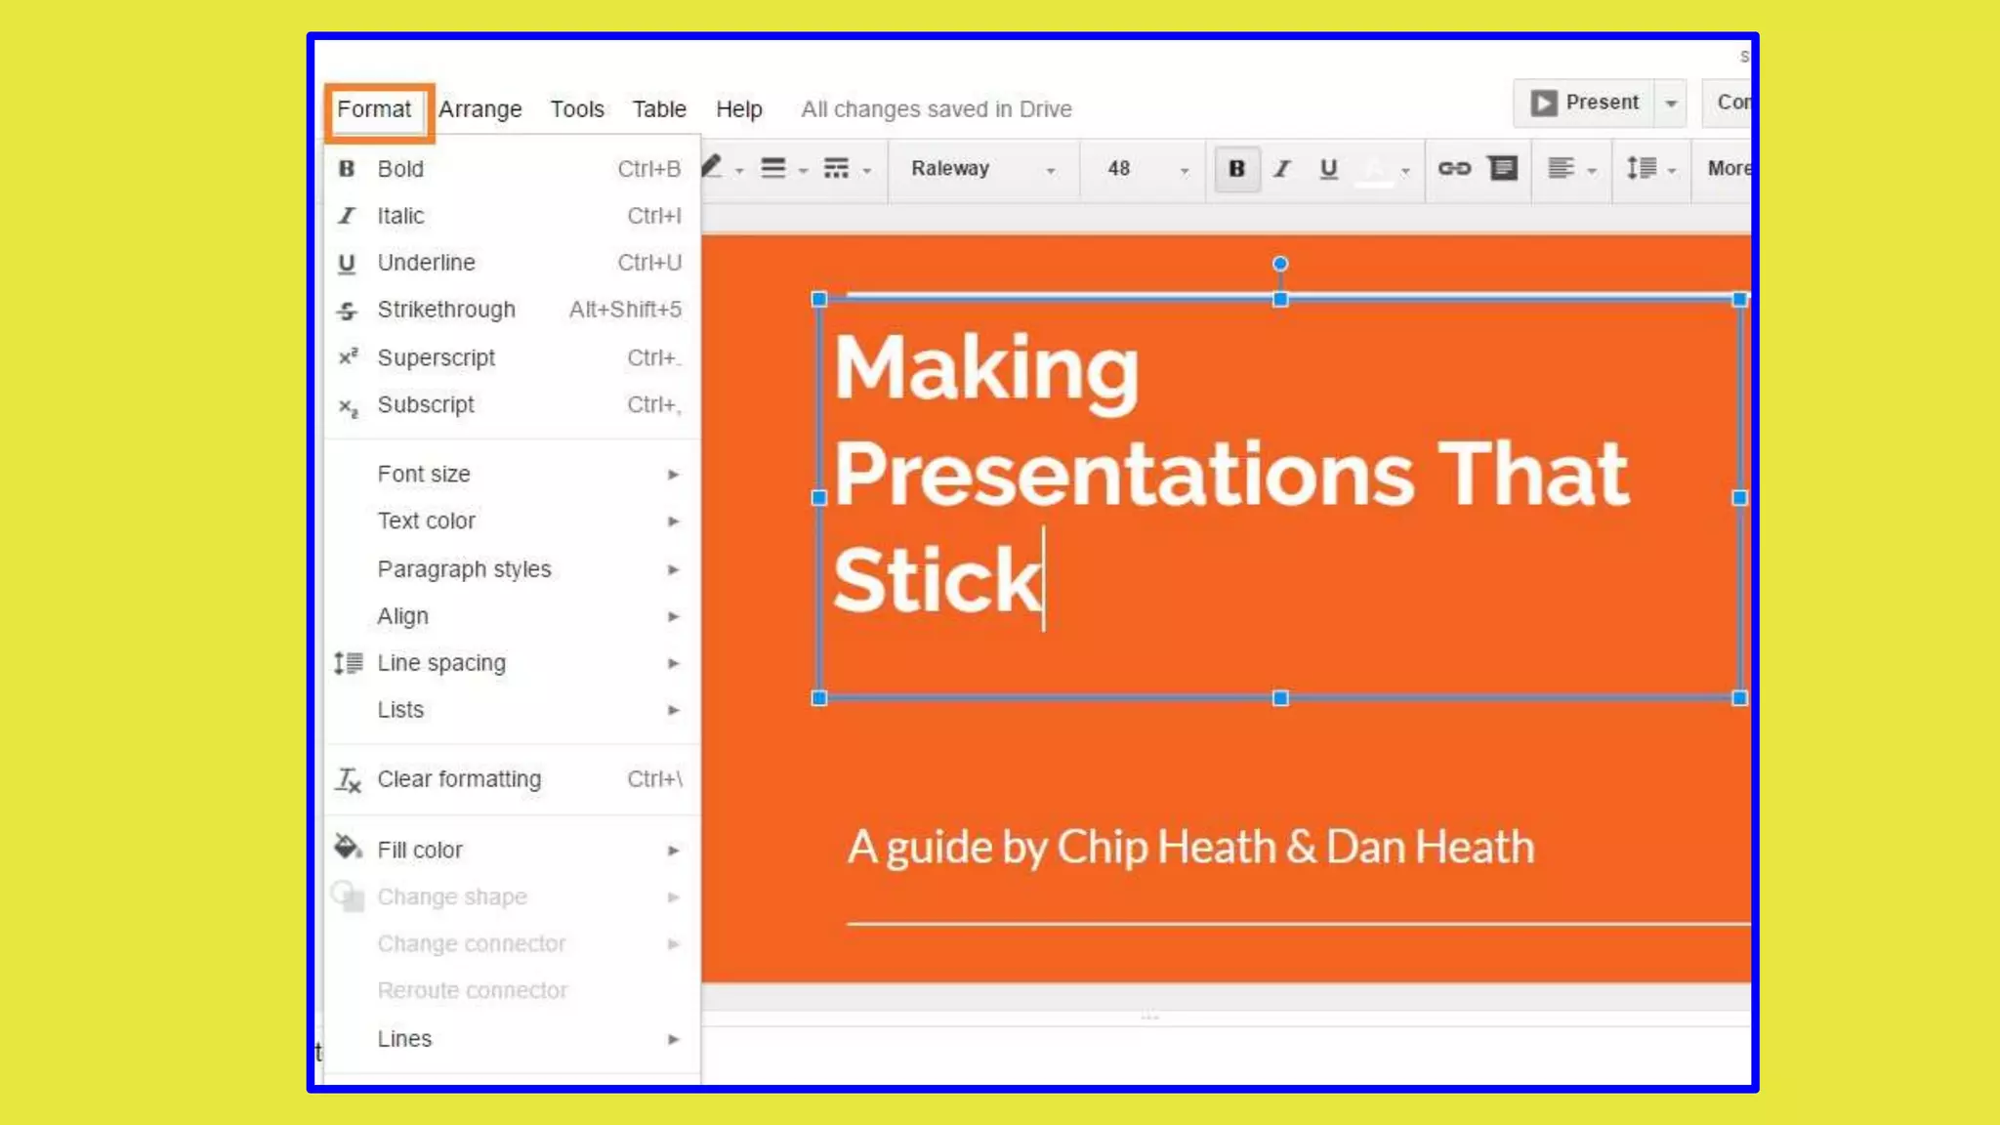Click the line weight icon in toolbar

773,169
